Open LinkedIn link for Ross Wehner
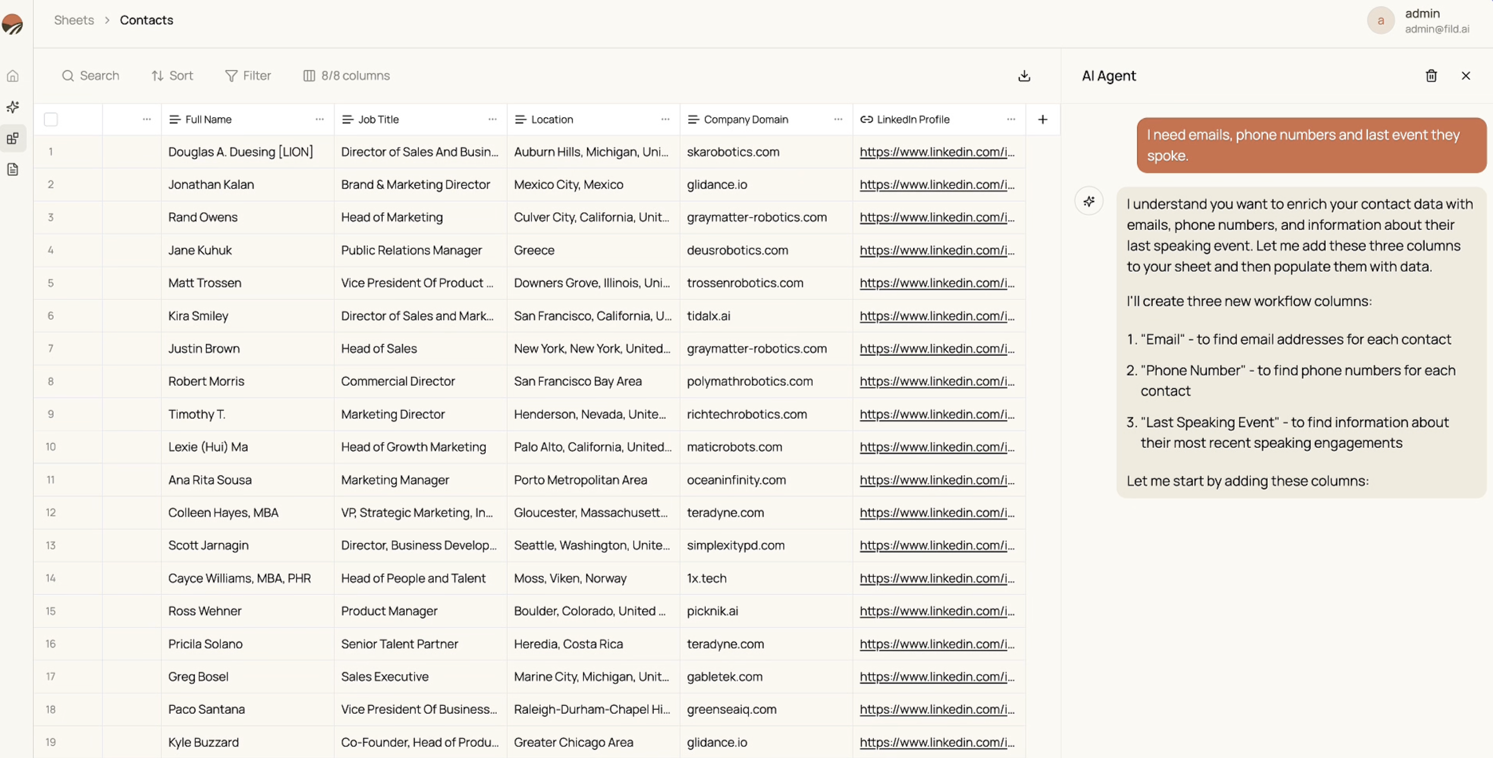The width and height of the screenshot is (1493, 758). coord(936,611)
